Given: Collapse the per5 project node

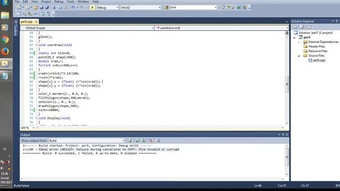Looking at the screenshot, I should (294, 38).
